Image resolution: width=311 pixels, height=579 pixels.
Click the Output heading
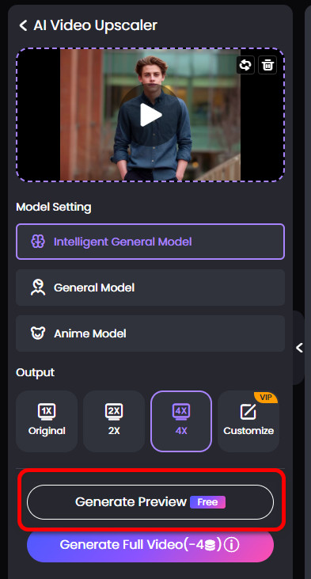tap(35, 372)
